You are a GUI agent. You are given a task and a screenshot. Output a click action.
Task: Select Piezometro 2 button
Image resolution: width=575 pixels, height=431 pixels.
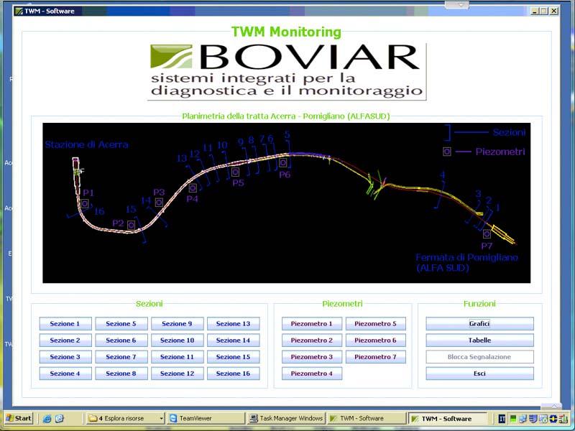[x=312, y=340]
